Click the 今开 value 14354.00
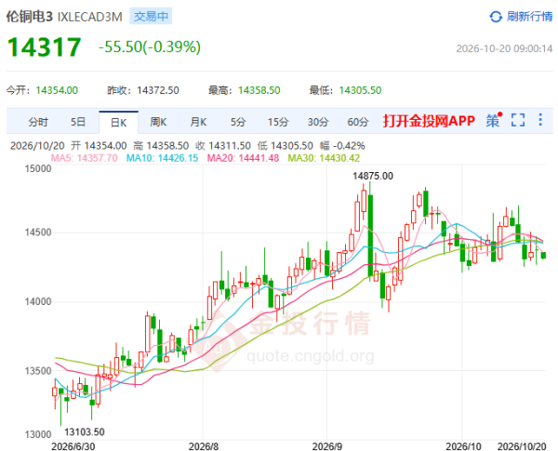Viewport: 558px width, 451px height. (57, 90)
